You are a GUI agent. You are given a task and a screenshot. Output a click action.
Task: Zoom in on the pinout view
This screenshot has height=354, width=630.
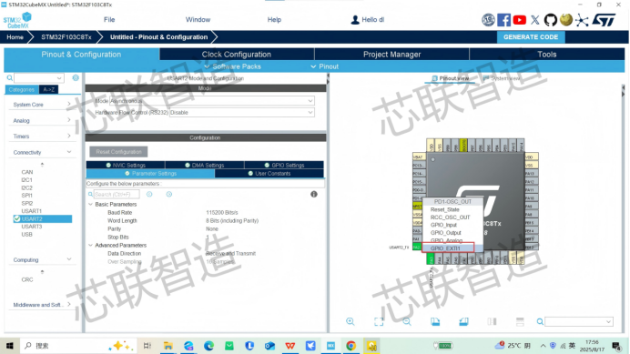[351, 321]
